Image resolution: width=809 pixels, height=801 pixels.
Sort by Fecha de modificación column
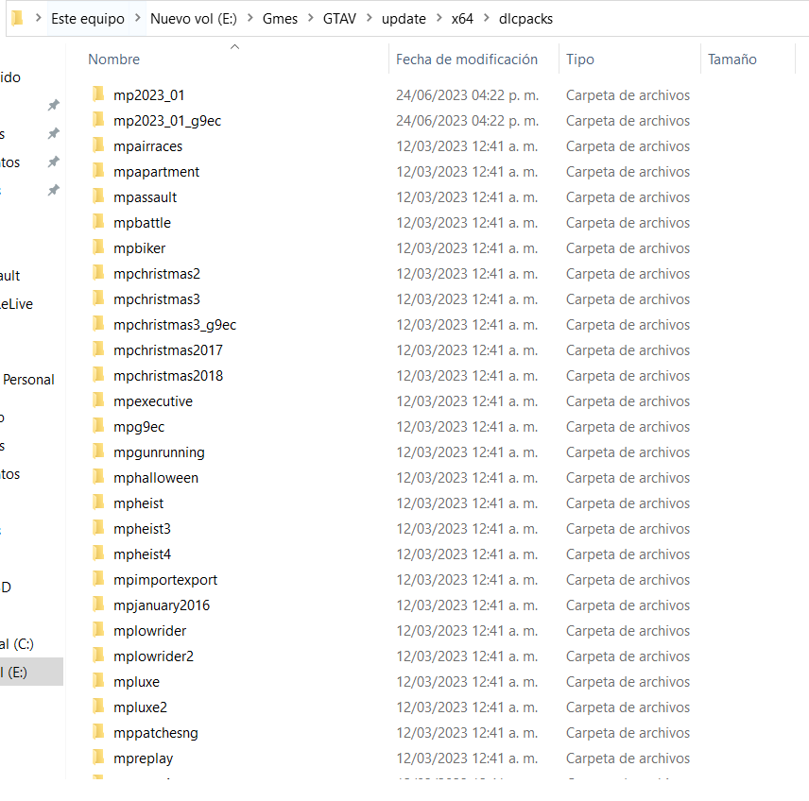point(467,60)
